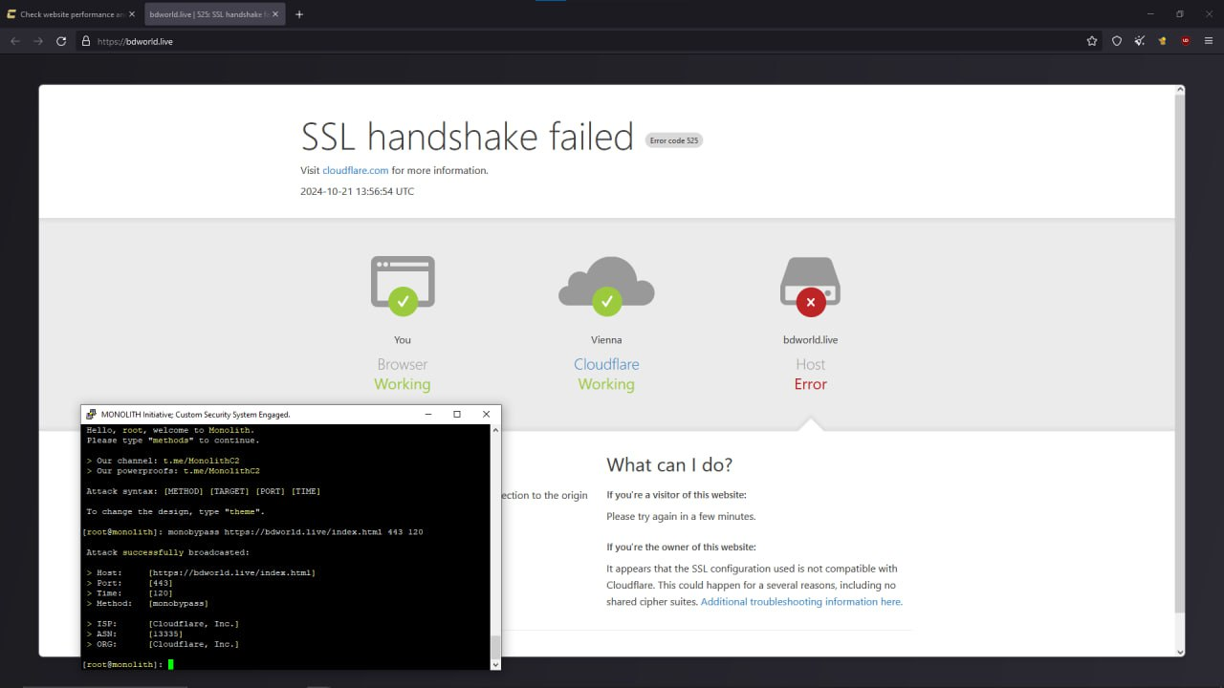The height and width of the screenshot is (688, 1224).
Task: Close the browser window
Action: [1208, 13]
